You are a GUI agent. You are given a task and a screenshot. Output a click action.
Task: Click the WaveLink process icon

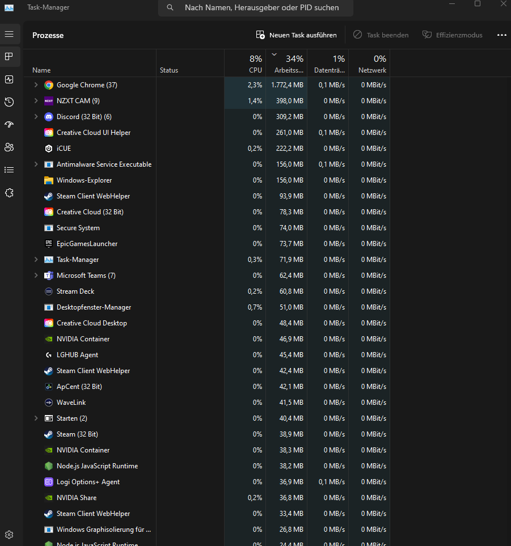49,403
